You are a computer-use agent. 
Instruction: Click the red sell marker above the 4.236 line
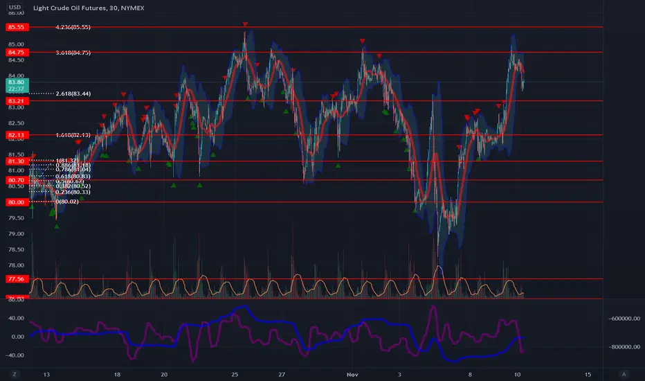click(245, 24)
